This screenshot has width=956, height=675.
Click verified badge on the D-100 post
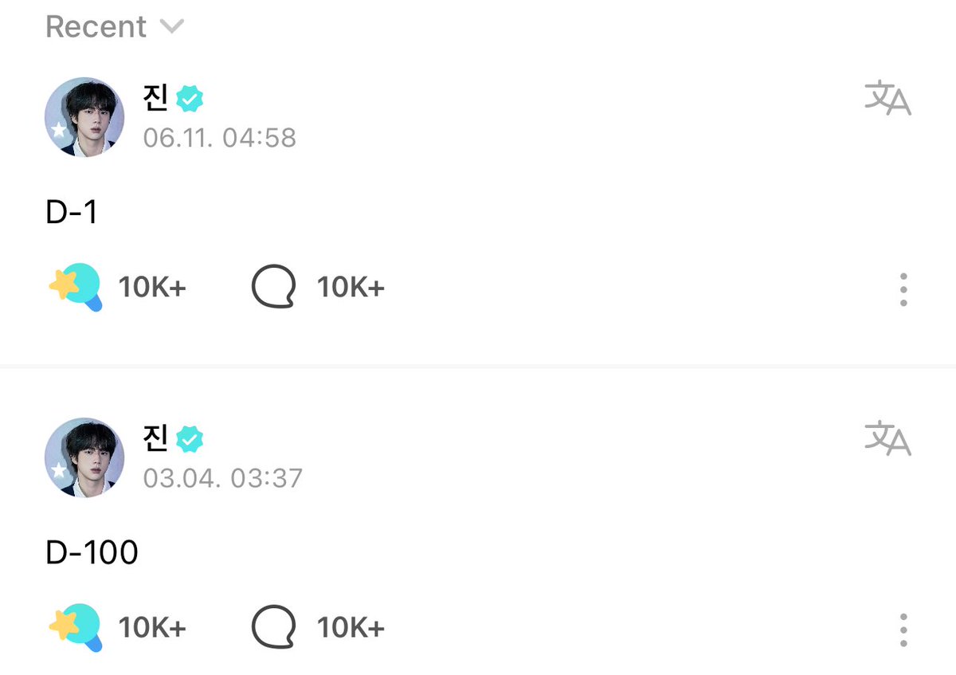190,439
